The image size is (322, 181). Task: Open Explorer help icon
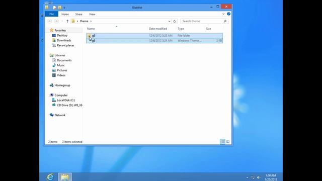coord(228,14)
